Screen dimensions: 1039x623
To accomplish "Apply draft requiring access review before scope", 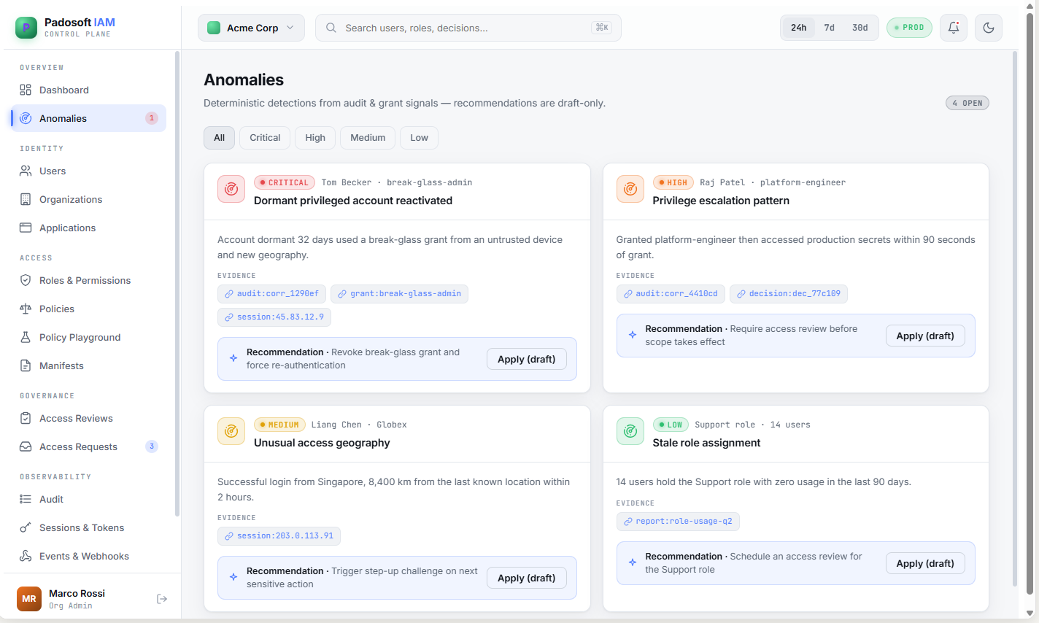I will click(x=925, y=336).
